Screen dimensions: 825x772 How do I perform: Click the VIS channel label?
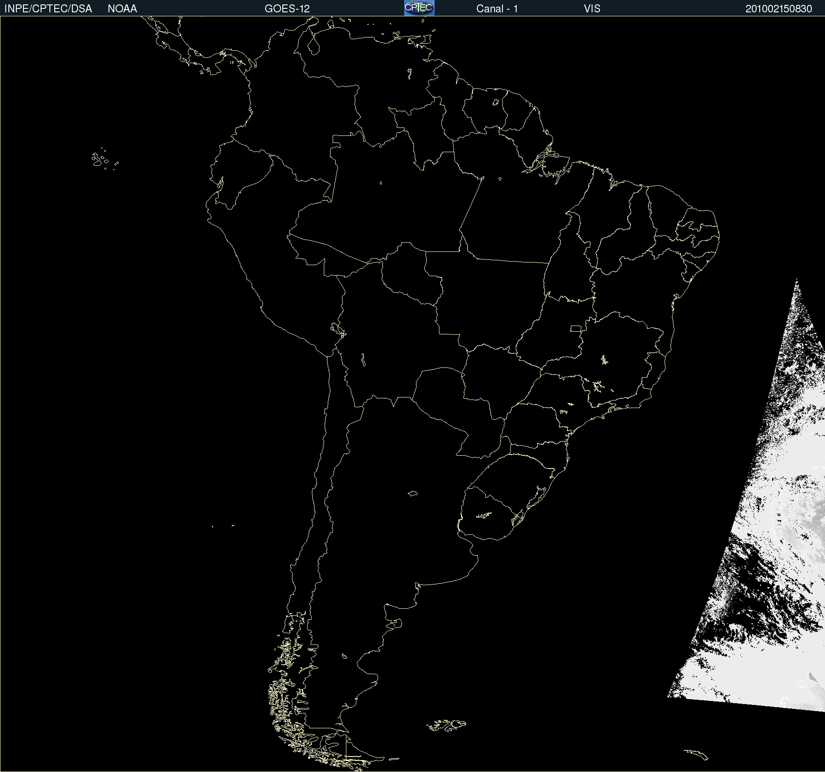592,9
